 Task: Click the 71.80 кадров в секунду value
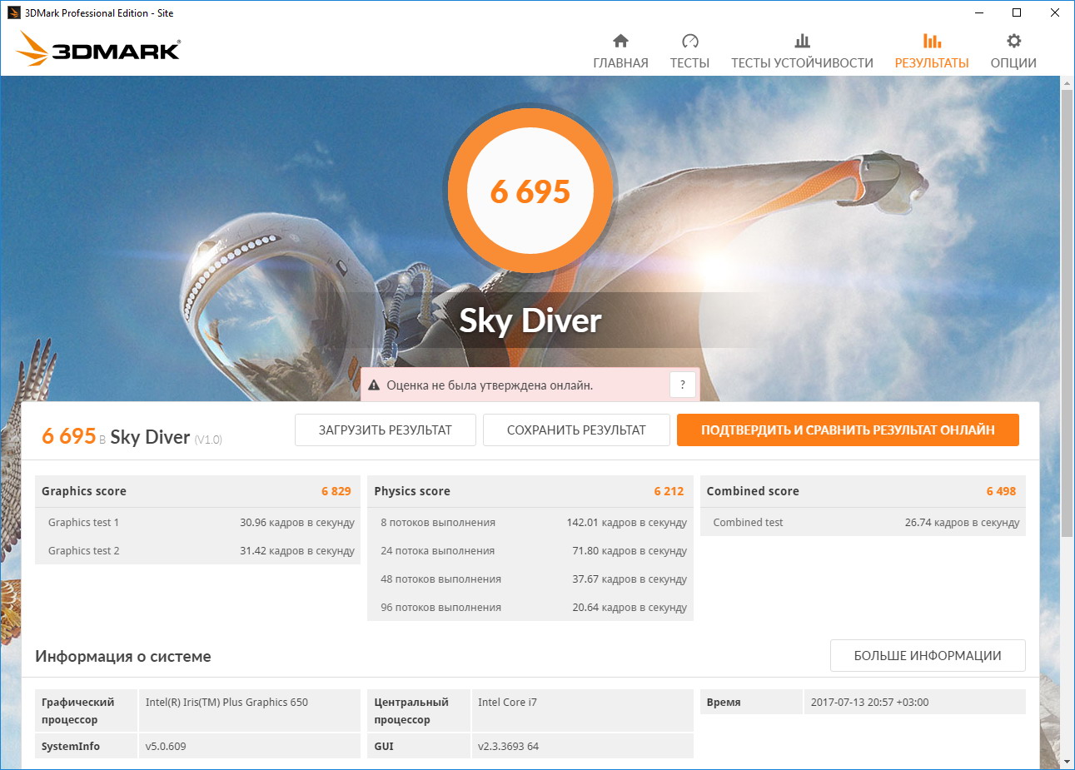630,551
